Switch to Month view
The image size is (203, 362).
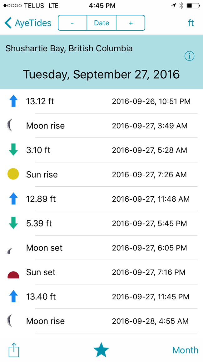tap(185, 350)
